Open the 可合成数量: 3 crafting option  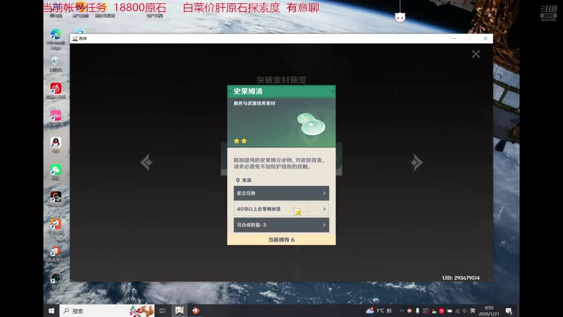[281, 225]
